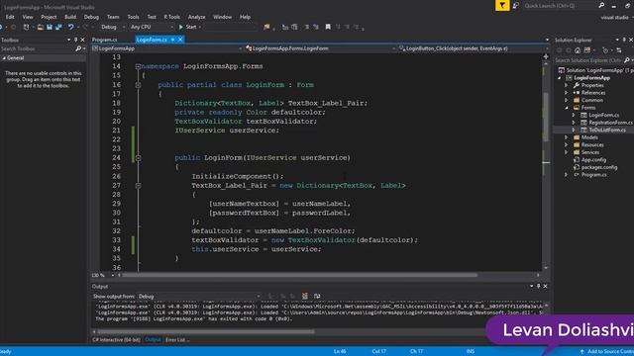
Task: Select RegistrationForm.cs in Solution Explorer
Action: [x=610, y=123]
